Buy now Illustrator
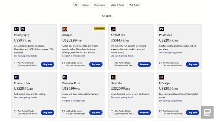This screenshot has height=121, width=216. click(x=144, y=113)
